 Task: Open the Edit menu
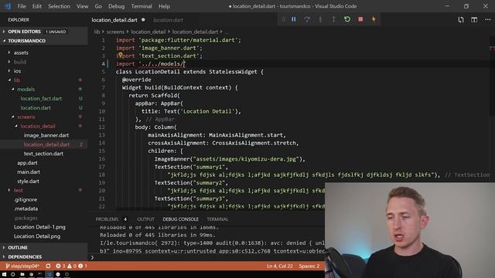[36, 6]
